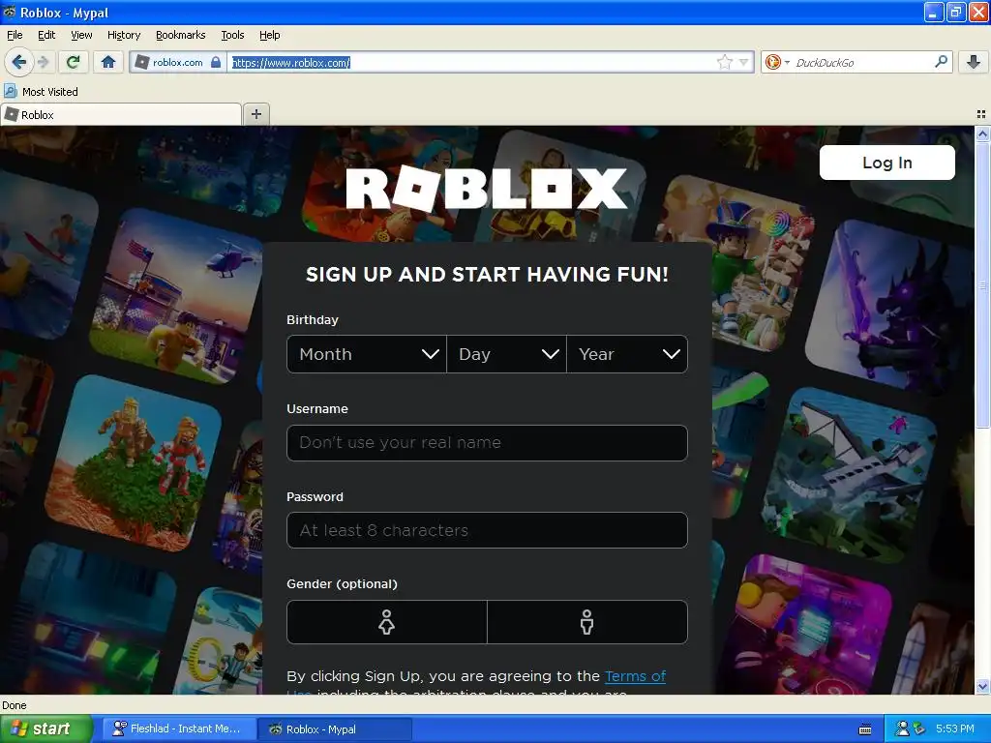Select the female gender icon
The width and height of the screenshot is (991, 743).
click(x=387, y=622)
